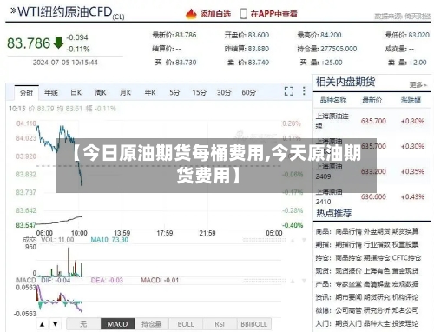The height and width of the screenshot is (332, 434).
Task: Select the MACD indicator button
Action: tap(117, 324)
